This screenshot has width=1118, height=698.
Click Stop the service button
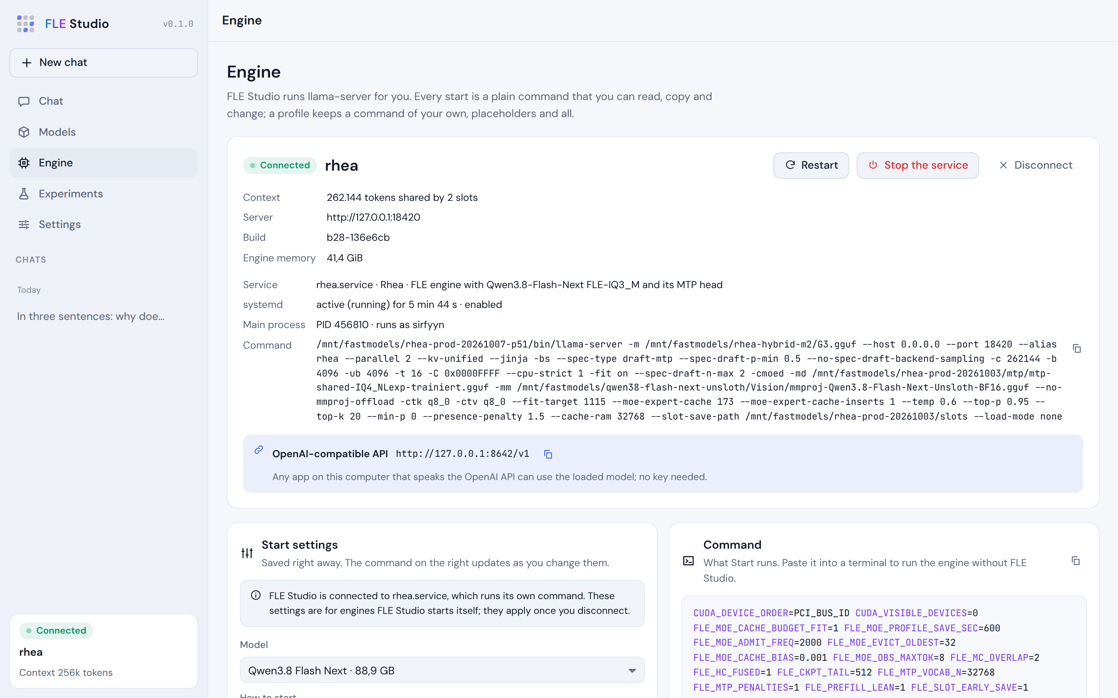pyautogui.click(x=918, y=165)
